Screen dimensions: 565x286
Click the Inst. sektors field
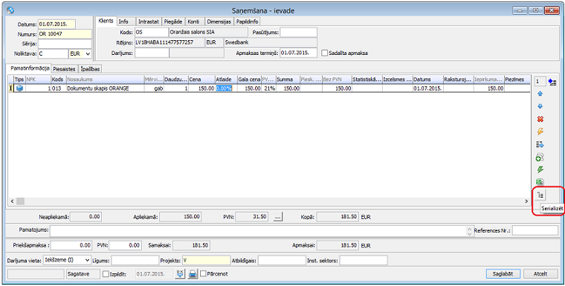tap(364, 260)
